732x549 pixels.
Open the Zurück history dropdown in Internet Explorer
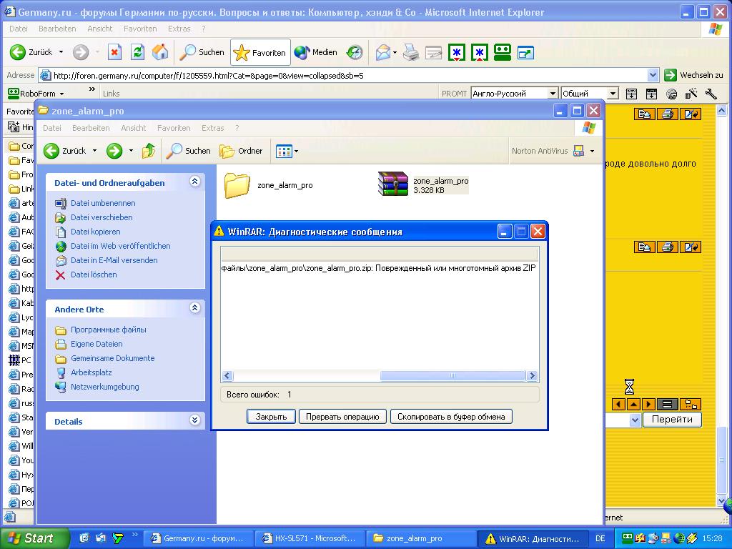61,52
